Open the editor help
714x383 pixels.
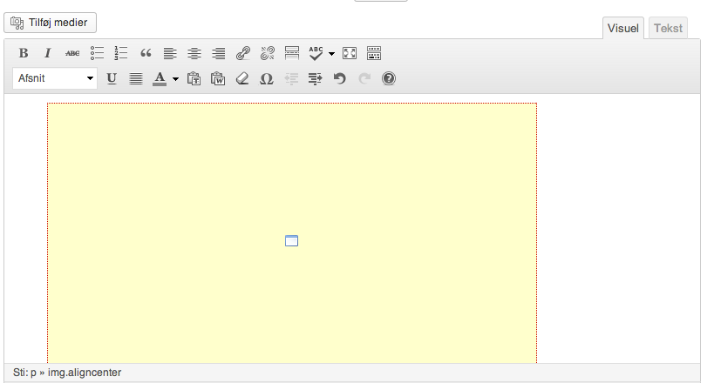click(x=389, y=78)
